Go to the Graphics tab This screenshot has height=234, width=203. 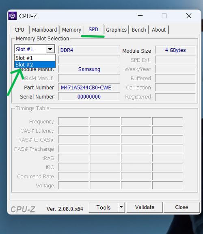116,30
